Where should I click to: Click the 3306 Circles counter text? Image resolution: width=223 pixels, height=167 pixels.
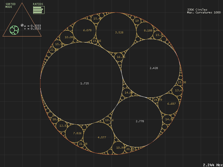point(197,9)
